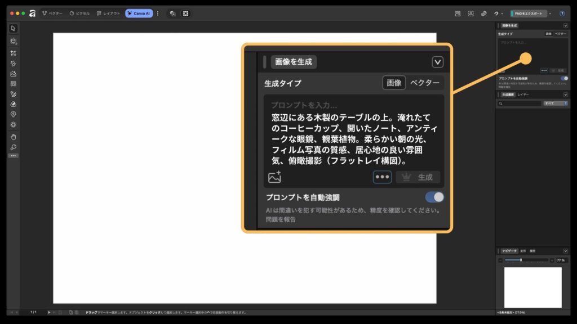Click the 問題を報告 link in callout

[281, 219]
